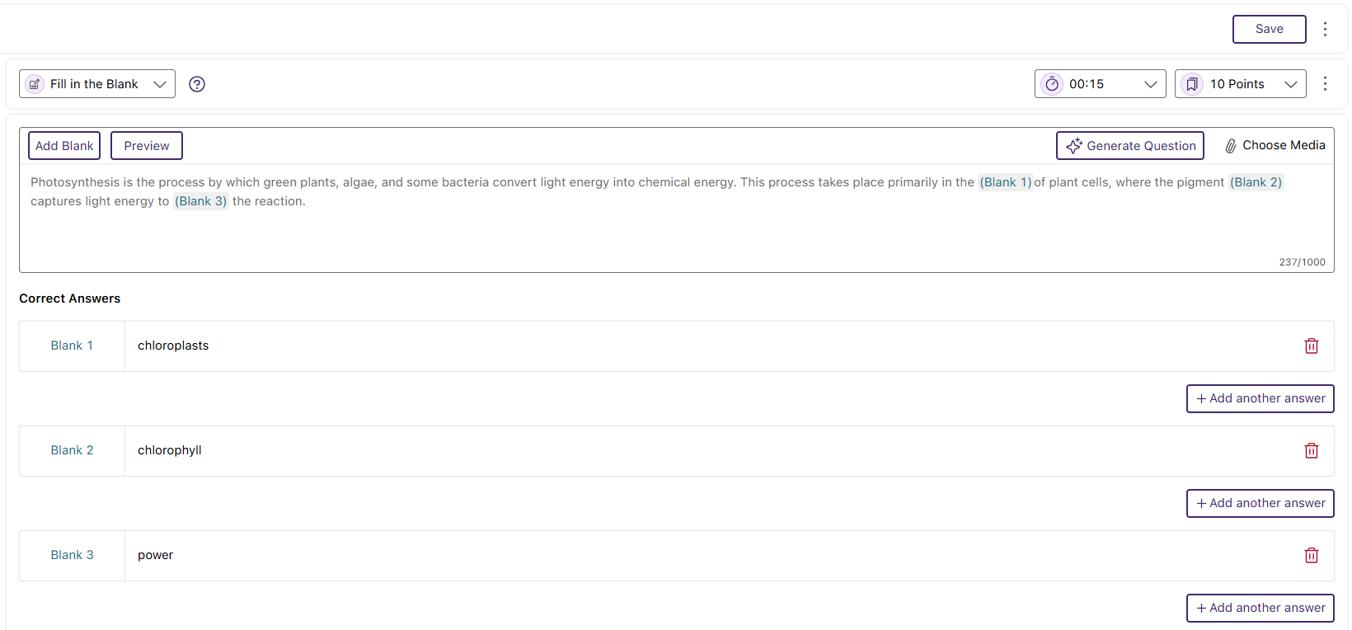Viewport: 1352px width, 630px height.
Task: Click the Correct Answers heading
Action: pos(70,299)
